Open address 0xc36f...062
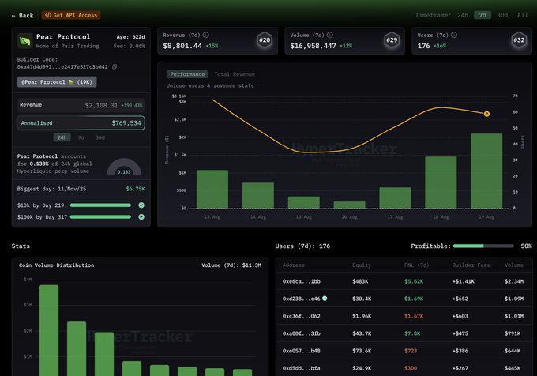Viewport: 537px width, 376px height. [302, 316]
